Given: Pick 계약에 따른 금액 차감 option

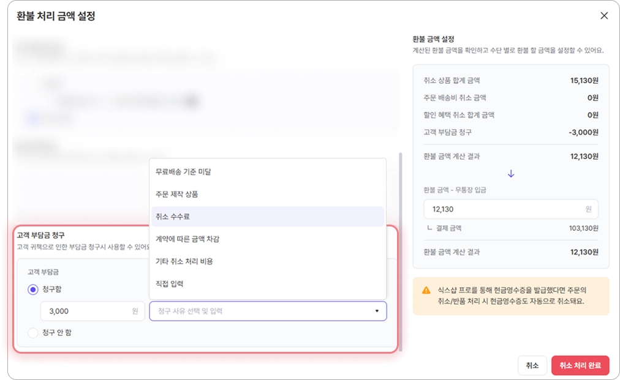Looking at the screenshot, I should (x=268, y=239).
